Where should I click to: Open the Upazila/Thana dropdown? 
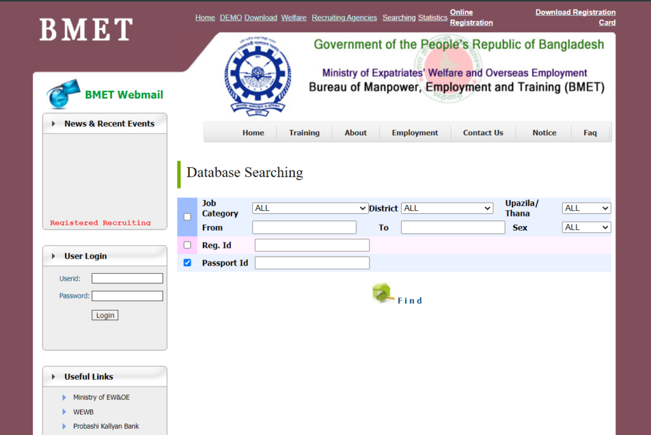click(x=586, y=208)
